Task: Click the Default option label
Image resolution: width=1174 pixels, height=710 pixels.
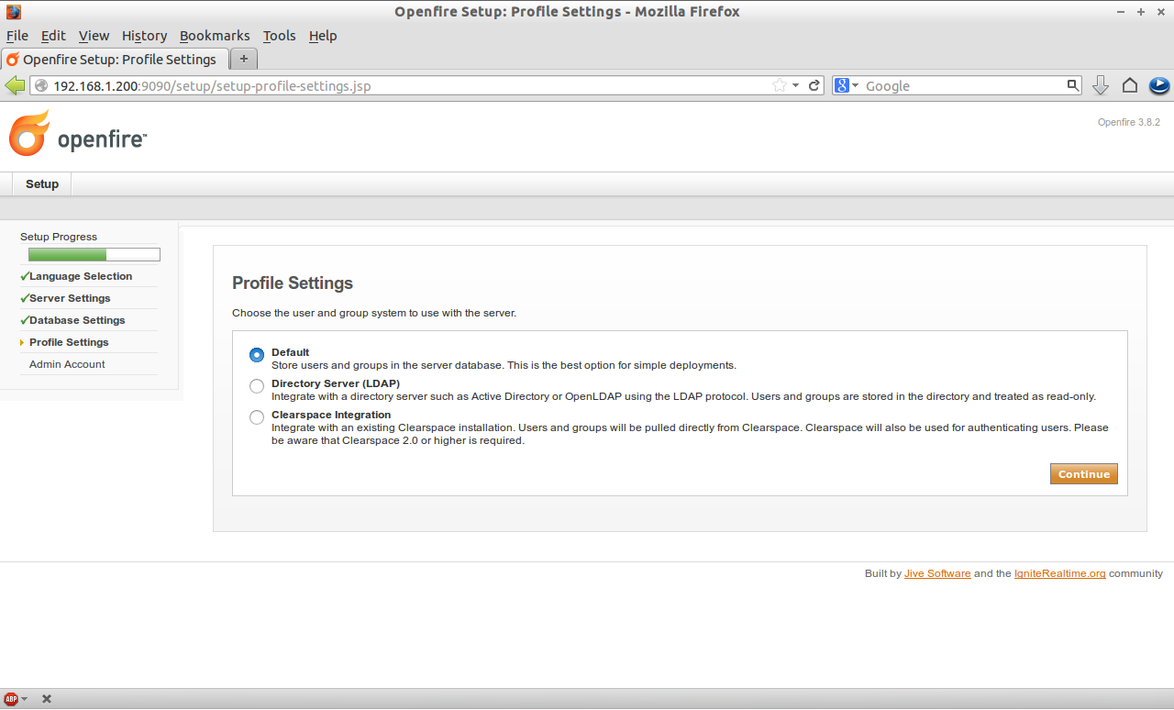Action: (x=291, y=352)
